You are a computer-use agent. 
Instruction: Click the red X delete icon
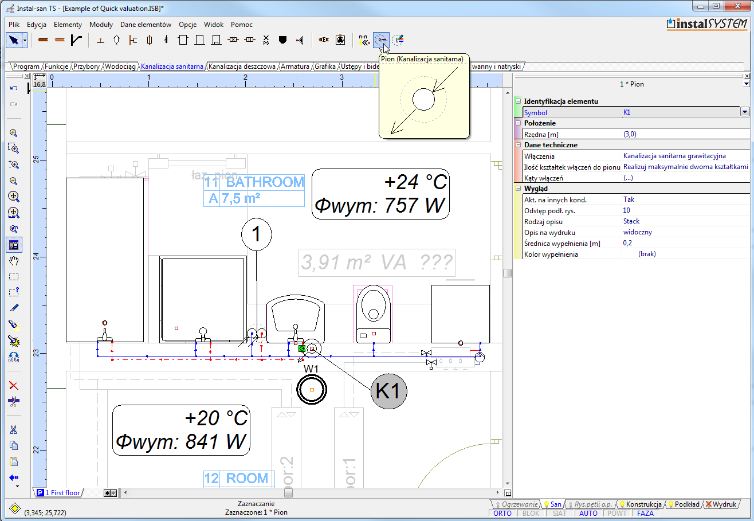pos(14,386)
